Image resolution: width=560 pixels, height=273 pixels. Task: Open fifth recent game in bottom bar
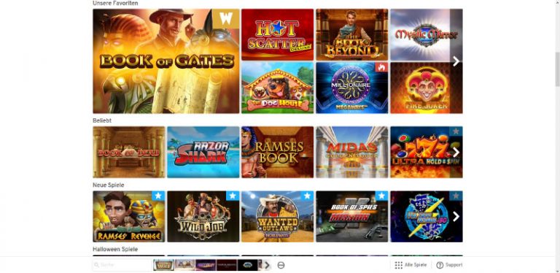tap(248, 265)
